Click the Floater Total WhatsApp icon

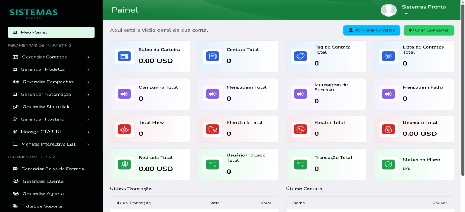pos(301,129)
